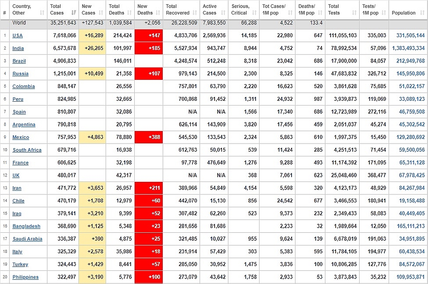The image size is (428, 284).
Task: Open the France country link
Action: [x=21, y=163]
